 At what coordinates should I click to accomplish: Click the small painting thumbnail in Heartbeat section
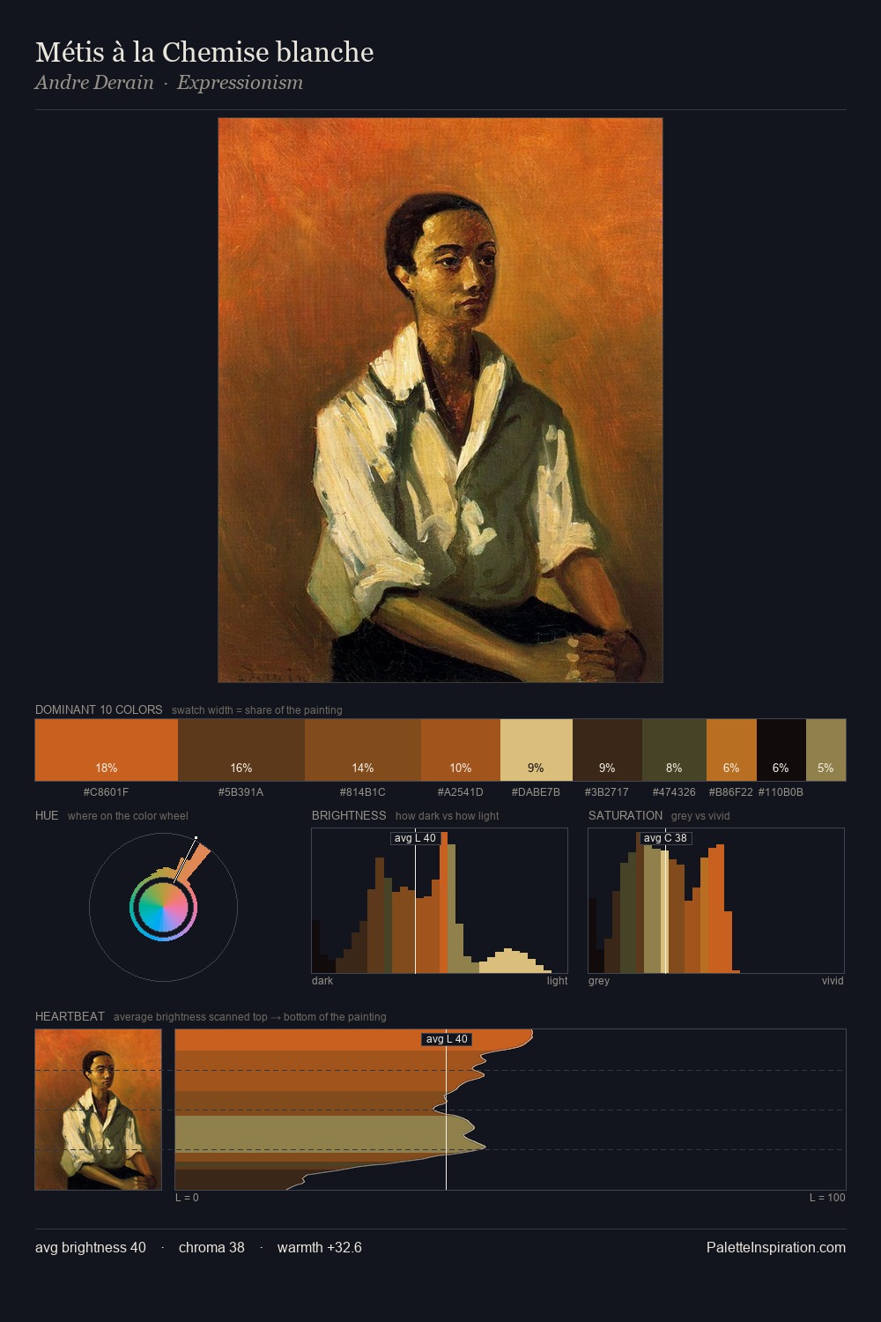(x=99, y=1110)
